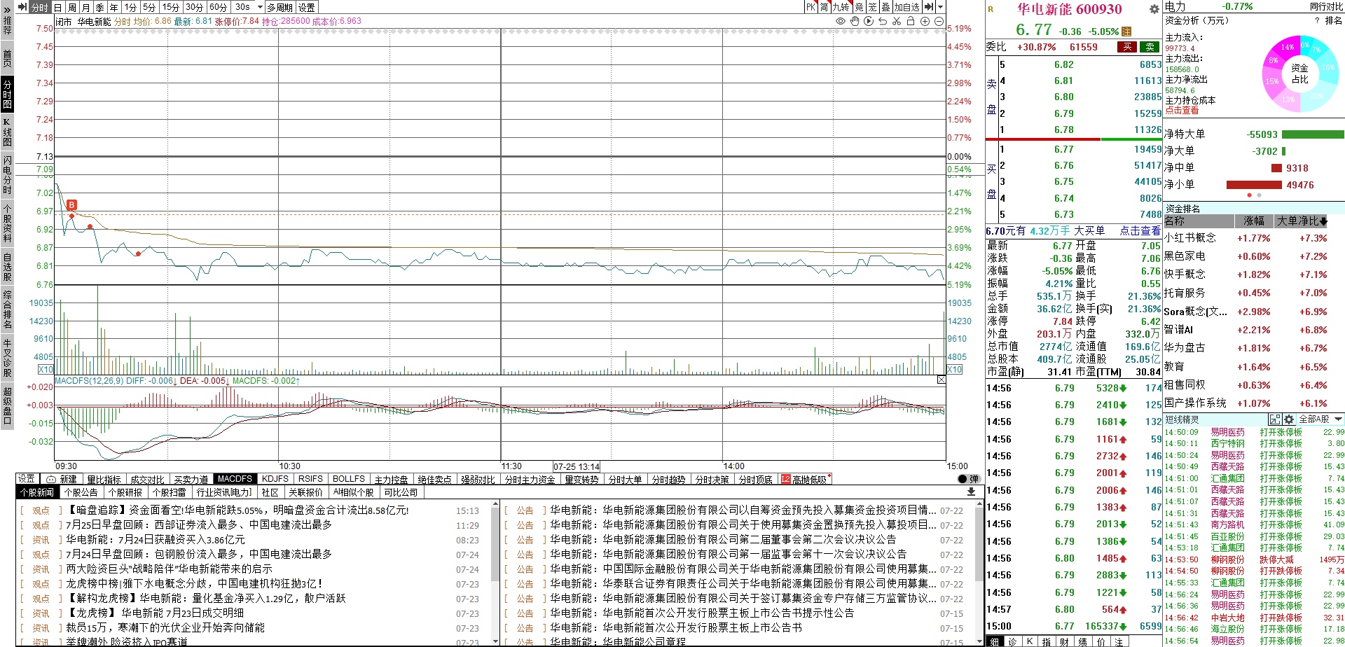Click the 资金占比 pie chart
Image resolution: width=1345 pixels, height=647 pixels.
(1299, 74)
